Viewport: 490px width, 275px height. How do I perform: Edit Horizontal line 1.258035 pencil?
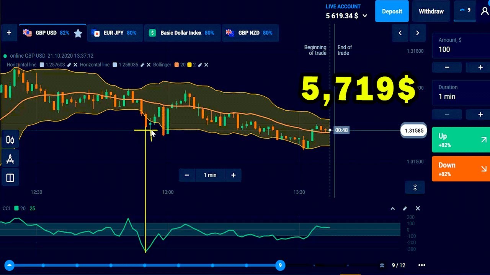pyautogui.click(x=142, y=65)
